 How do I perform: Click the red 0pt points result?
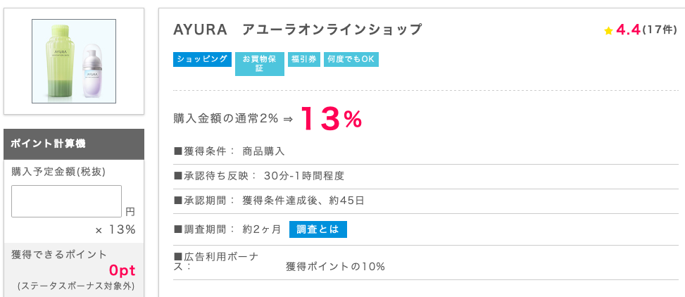point(122,270)
